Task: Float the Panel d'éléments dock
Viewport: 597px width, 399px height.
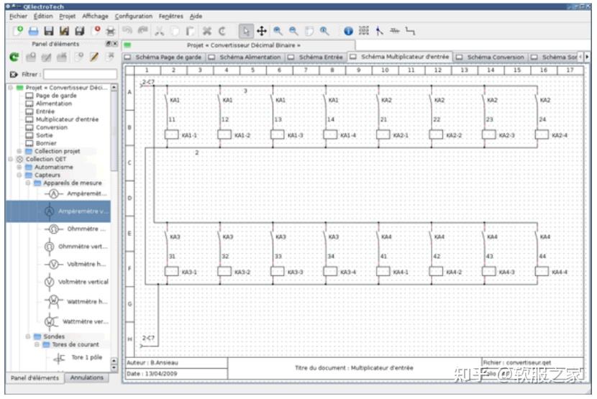Action: click(x=108, y=44)
